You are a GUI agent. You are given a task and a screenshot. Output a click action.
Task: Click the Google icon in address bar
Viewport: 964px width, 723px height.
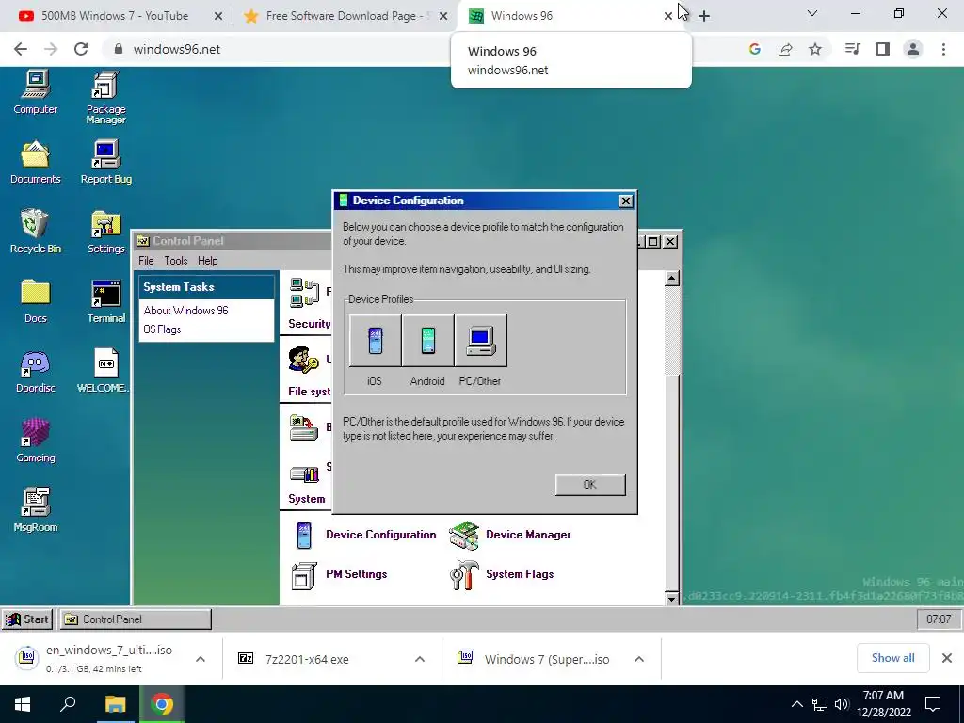pyautogui.click(x=755, y=49)
